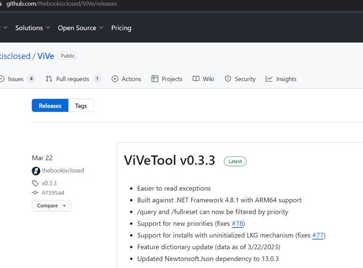The image size is (363, 268).
Task: Open commit 97195a4
Action: (x=53, y=193)
